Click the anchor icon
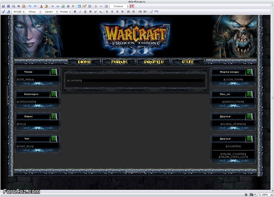The image size is (274, 197). coord(53,6)
